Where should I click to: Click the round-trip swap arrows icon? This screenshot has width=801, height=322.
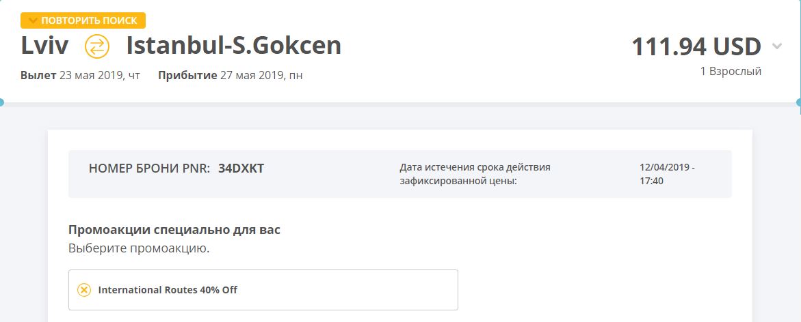97,46
